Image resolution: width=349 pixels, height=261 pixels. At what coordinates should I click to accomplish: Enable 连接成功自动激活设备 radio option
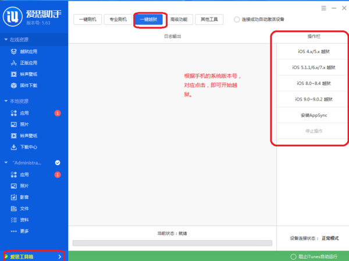(x=237, y=20)
